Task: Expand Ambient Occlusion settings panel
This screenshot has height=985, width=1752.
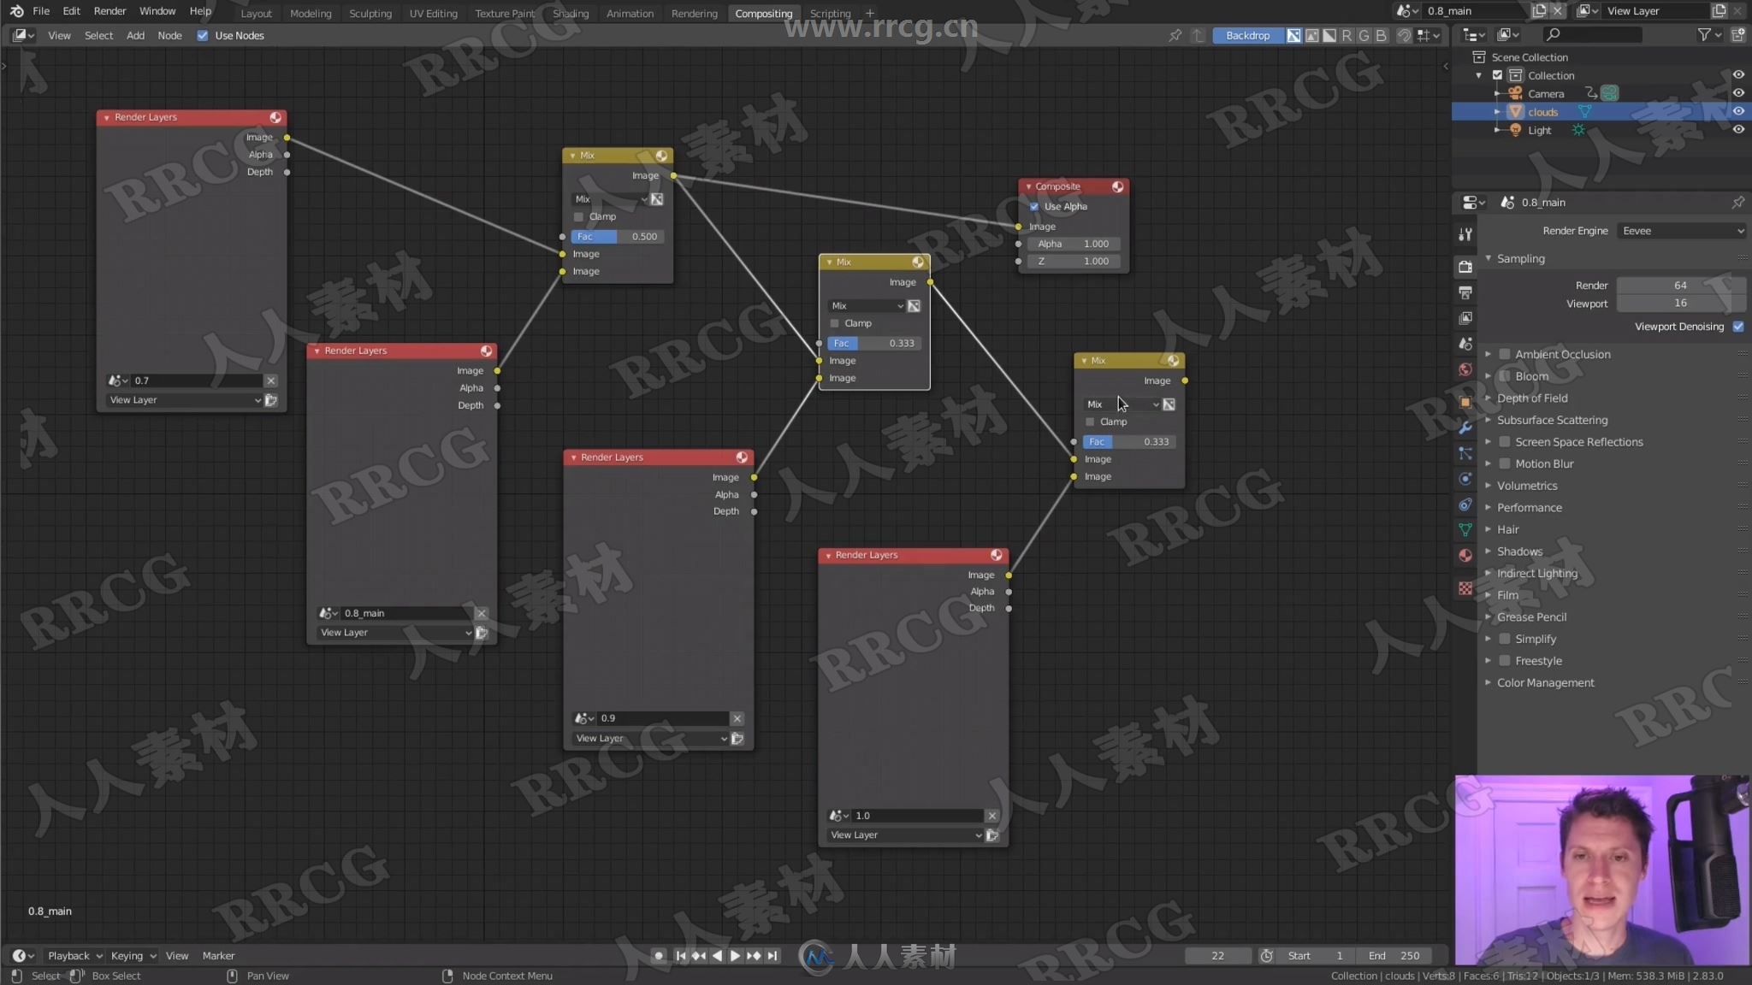Action: tap(1488, 352)
